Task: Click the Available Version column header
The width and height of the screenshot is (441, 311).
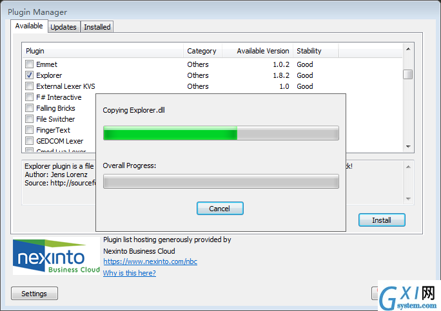Action: pyautogui.click(x=258, y=51)
